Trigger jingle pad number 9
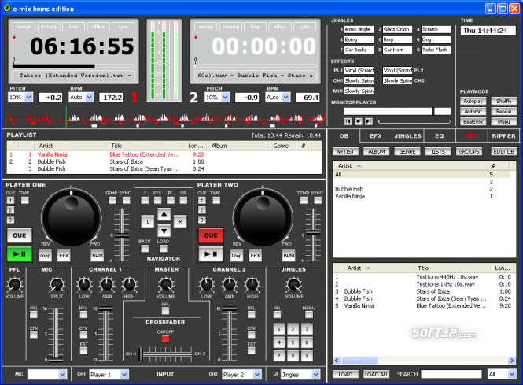523x385 pixels. pyautogui.click(x=307, y=356)
